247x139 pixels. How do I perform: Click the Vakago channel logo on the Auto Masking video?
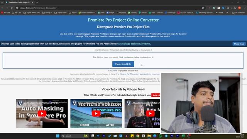(x=20, y=103)
